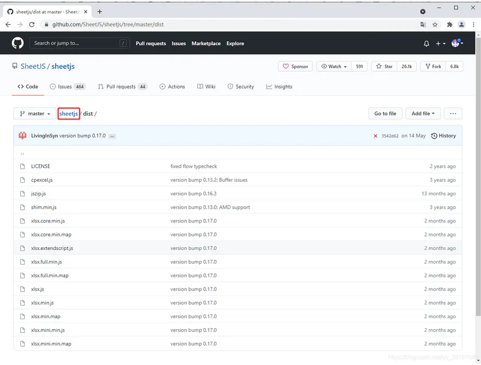The width and height of the screenshot is (481, 365).
Task: Click the failed commit status X icon
Action: point(375,136)
